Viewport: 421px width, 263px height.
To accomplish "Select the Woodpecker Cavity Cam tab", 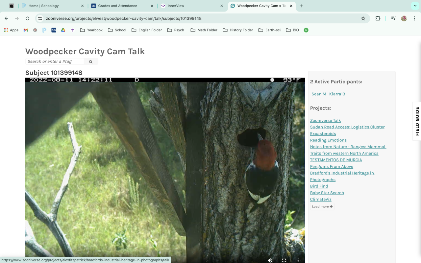I will (x=261, y=6).
